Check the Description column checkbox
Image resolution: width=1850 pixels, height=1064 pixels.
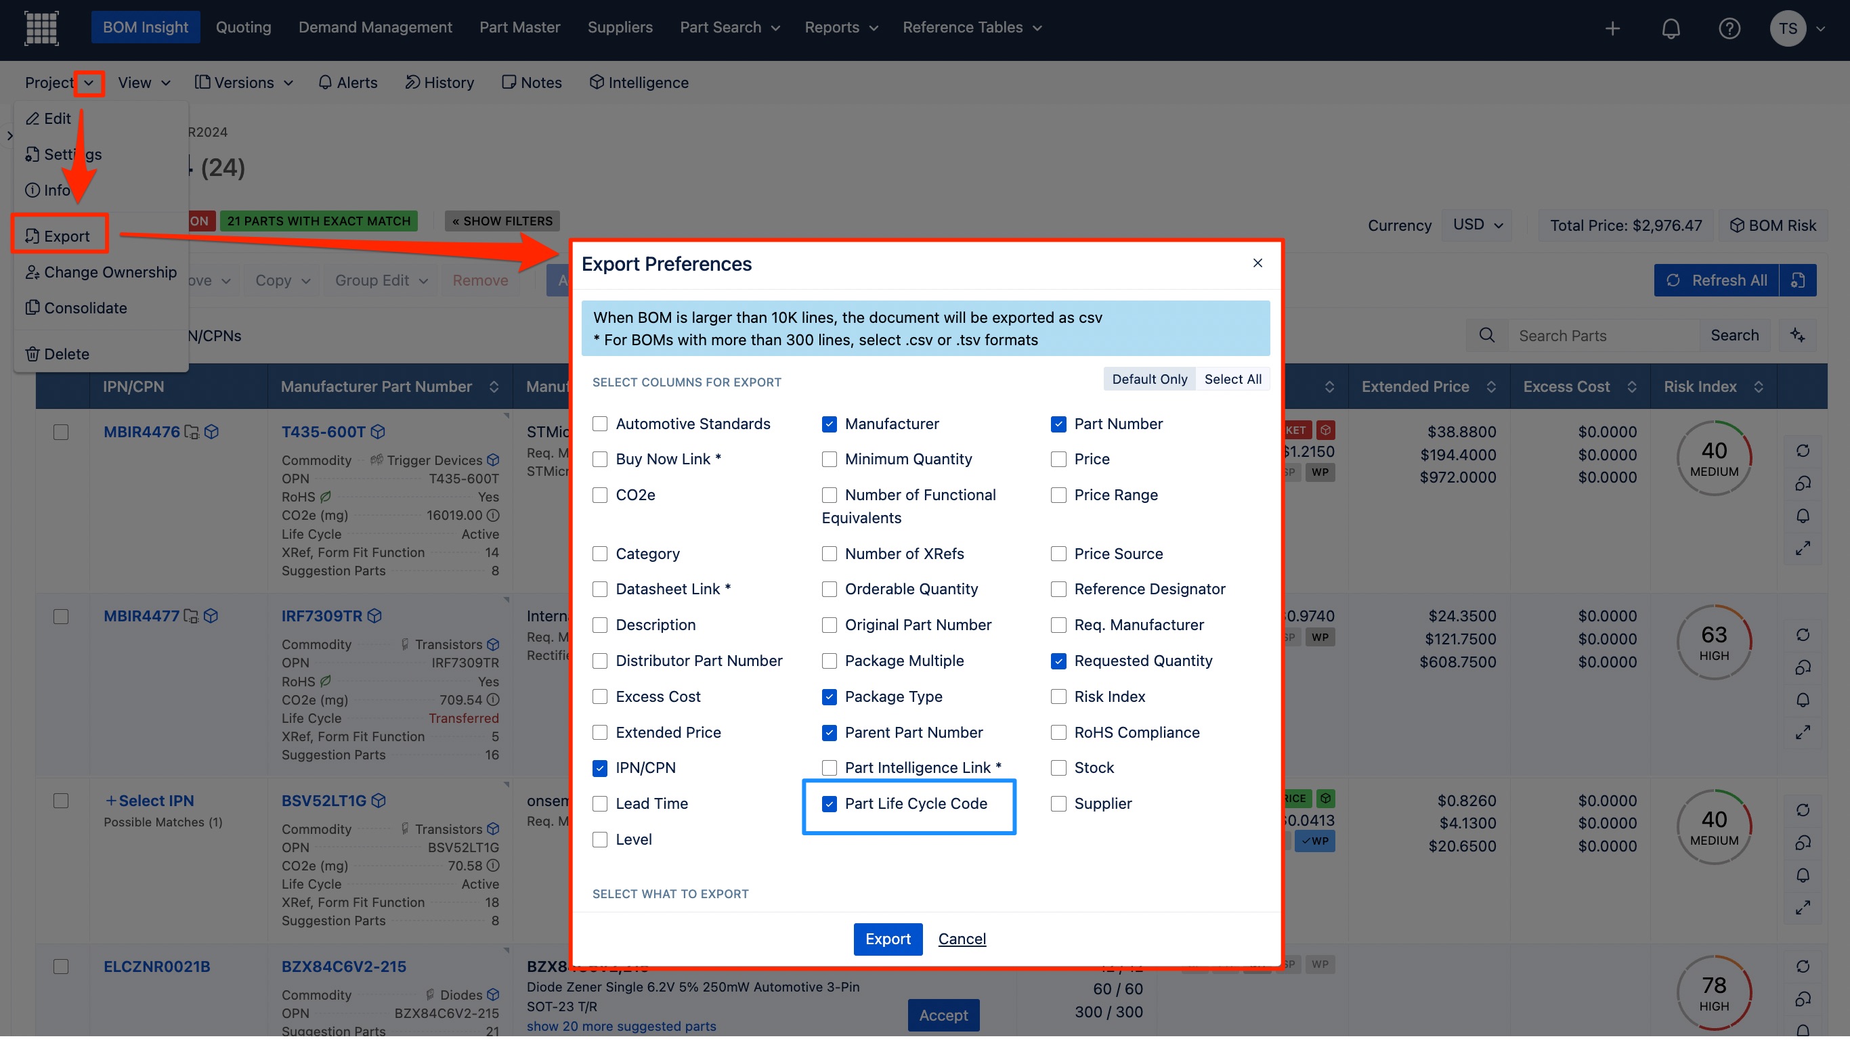[x=600, y=625]
